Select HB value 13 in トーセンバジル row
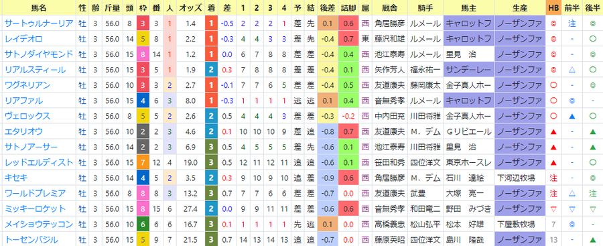Viewport: 603px width, 246px height. pyautogui.click(x=553, y=239)
